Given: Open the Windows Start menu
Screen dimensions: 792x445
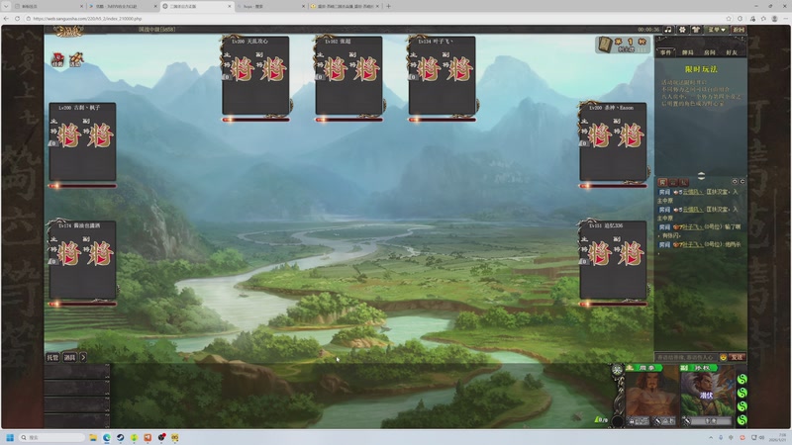Looking at the screenshot, I should click(x=10, y=437).
